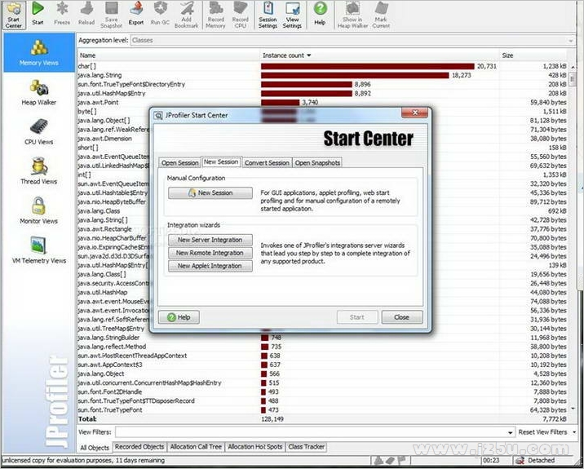Image resolution: width=584 pixels, height=469 pixels.
Task: Select the All Objects bottom tab
Action: pos(95,448)
